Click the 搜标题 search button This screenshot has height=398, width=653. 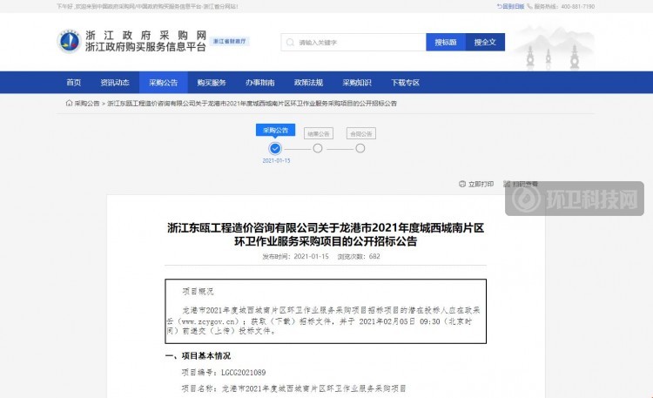click(x=446, y=42)
